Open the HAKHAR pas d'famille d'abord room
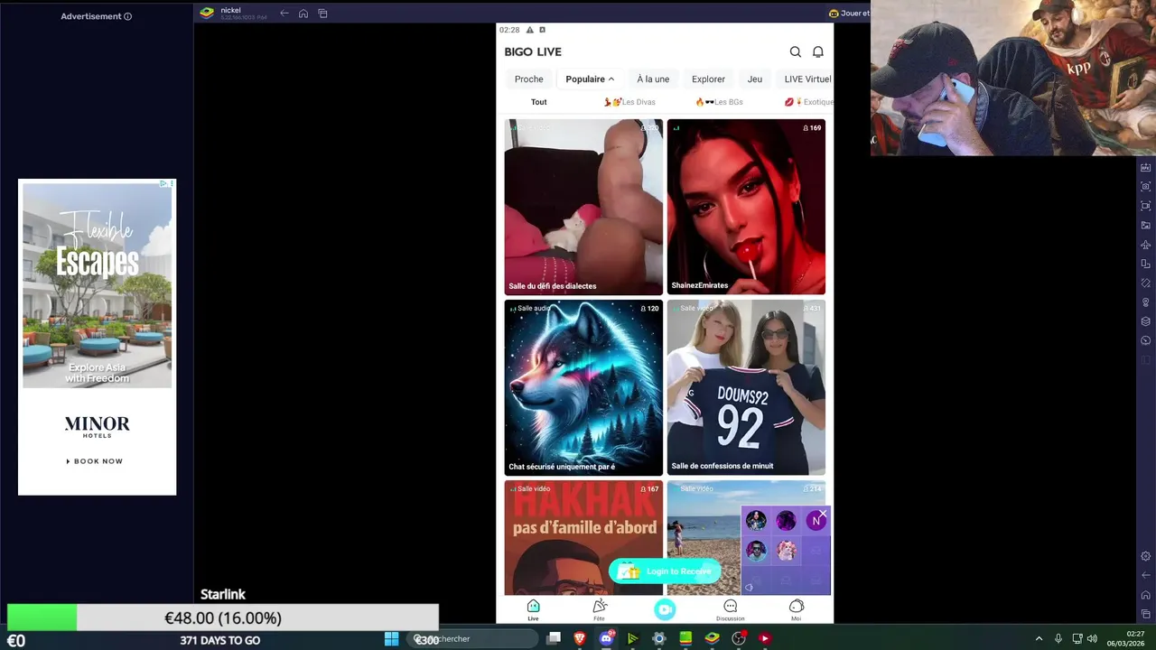 coord(583,537)
